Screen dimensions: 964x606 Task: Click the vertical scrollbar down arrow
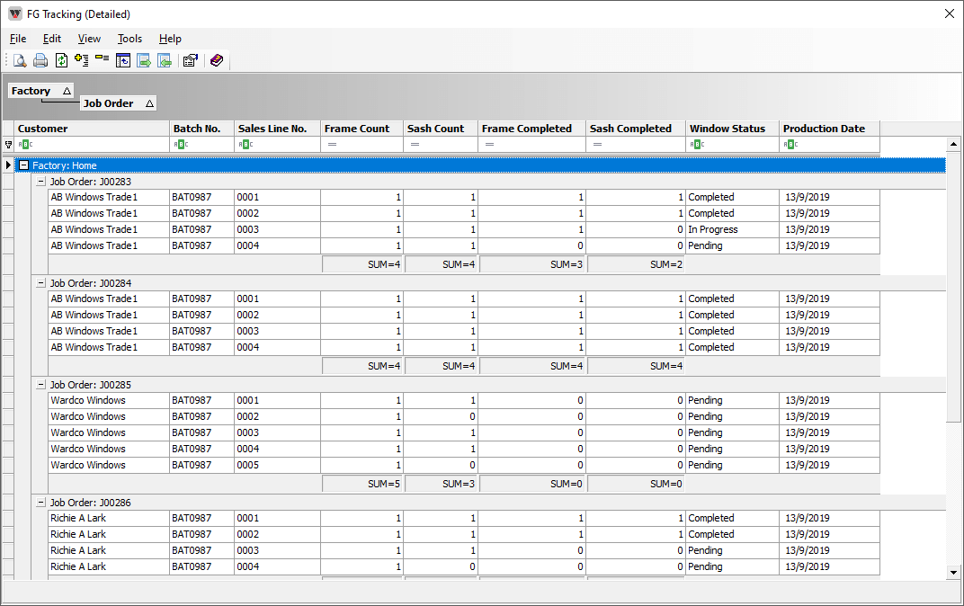click(953, 572)
